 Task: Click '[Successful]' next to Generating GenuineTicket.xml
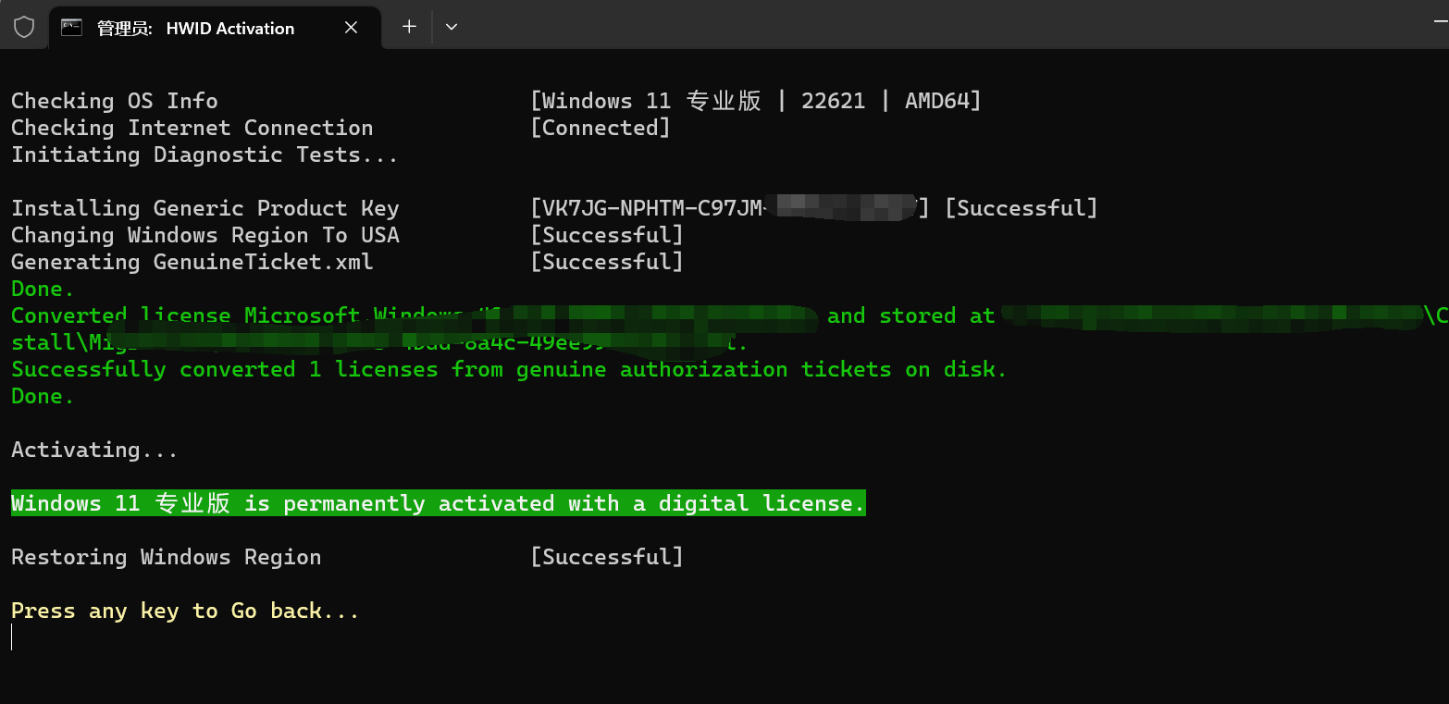[607, 262]
